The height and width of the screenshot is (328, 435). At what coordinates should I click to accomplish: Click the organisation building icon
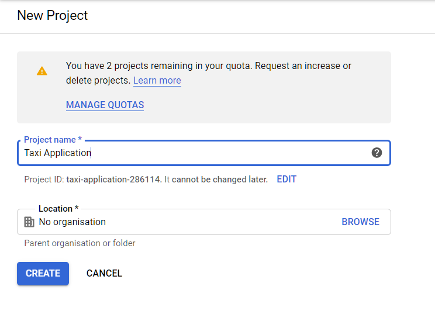29,222
